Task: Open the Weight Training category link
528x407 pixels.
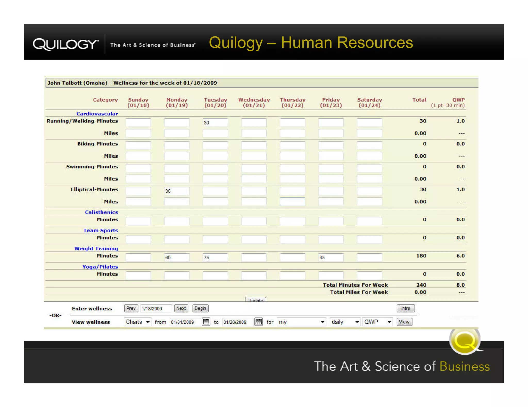Action: (x=96, y=249)
